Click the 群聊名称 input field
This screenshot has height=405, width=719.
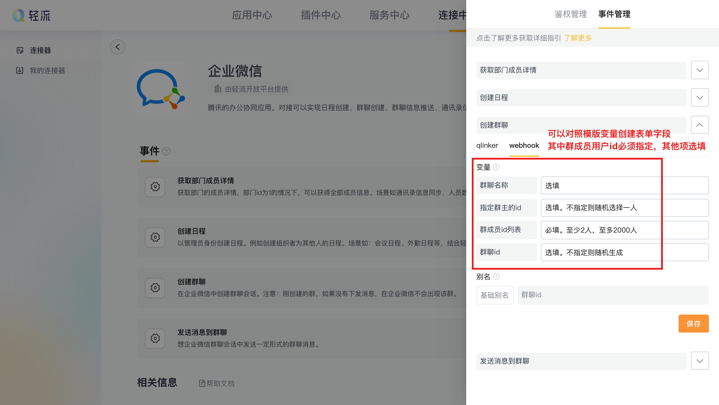point(625,185)
